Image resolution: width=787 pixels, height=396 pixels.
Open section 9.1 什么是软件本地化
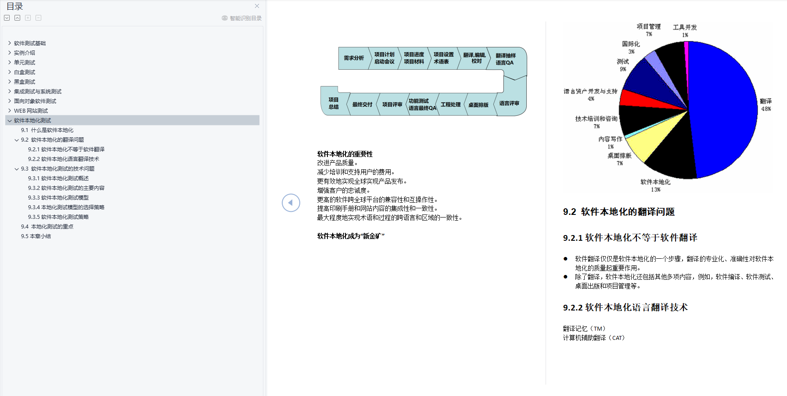point(47,130)
